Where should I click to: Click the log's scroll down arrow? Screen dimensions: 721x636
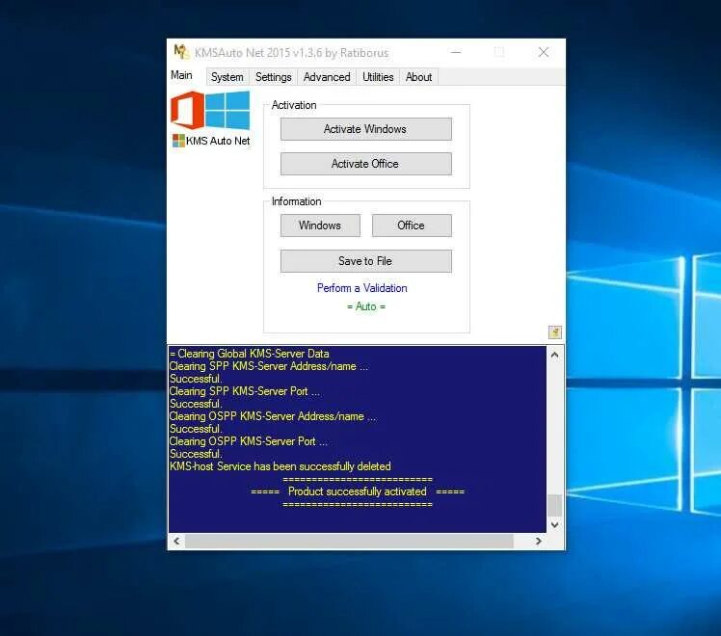(555, 525)
